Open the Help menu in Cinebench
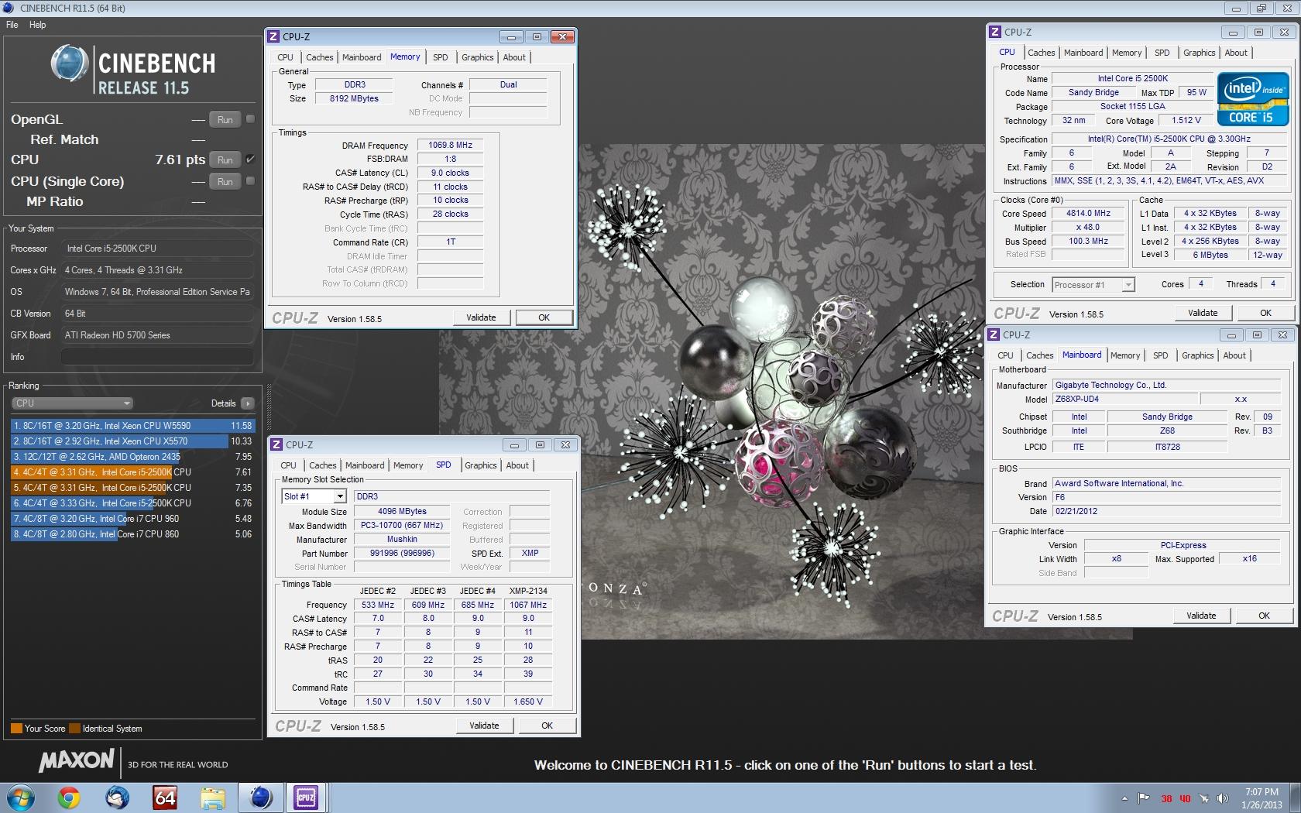Screen dimensions: 1301x813 [38, 25]
